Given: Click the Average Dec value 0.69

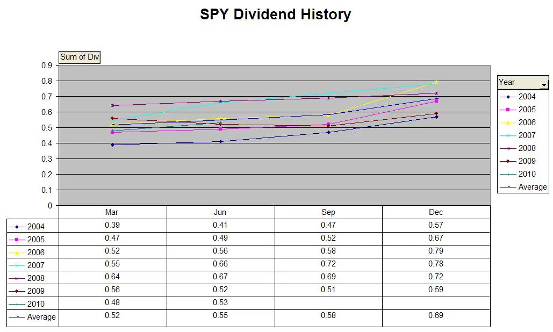Looking at the screenshot, I should (x=436, y=315).
